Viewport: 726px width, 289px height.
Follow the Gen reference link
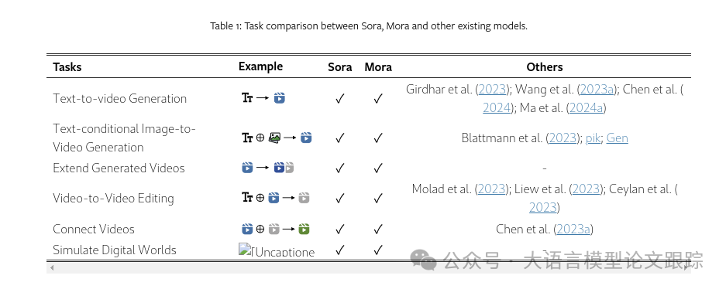click(618, 138)
